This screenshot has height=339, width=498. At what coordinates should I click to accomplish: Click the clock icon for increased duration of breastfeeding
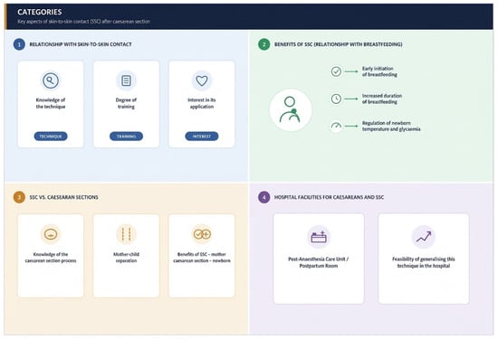pos(336,99)
